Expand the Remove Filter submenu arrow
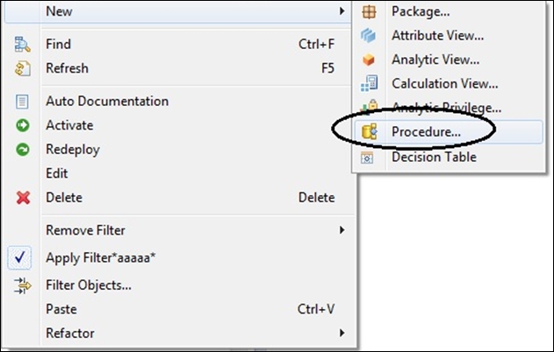This screenshot has width=554, height=352. tap(342, 230)
